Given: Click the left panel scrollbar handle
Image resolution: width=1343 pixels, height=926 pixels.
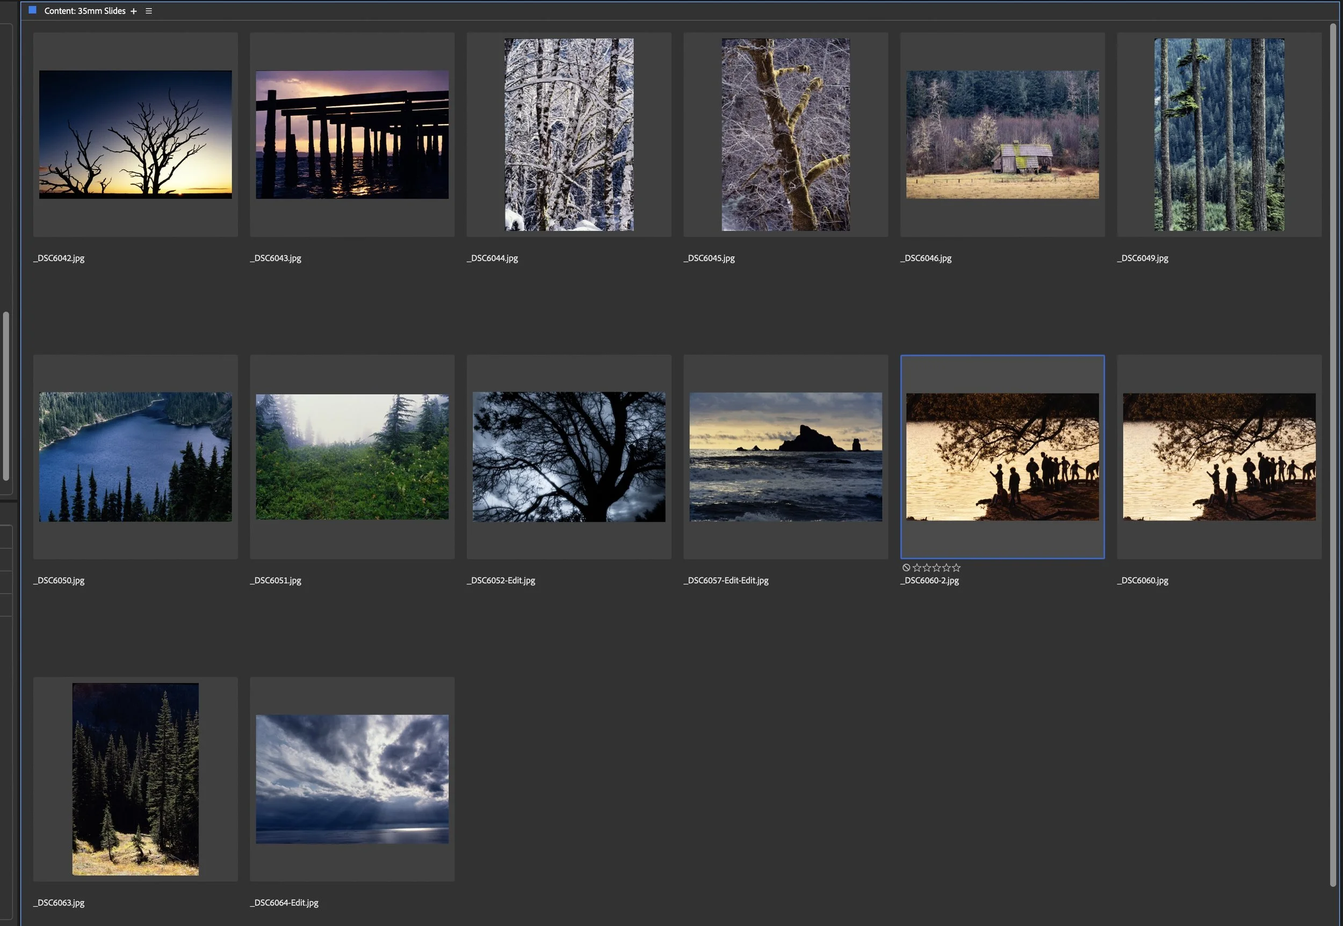Looking at the screenshot, I should 6,396.
